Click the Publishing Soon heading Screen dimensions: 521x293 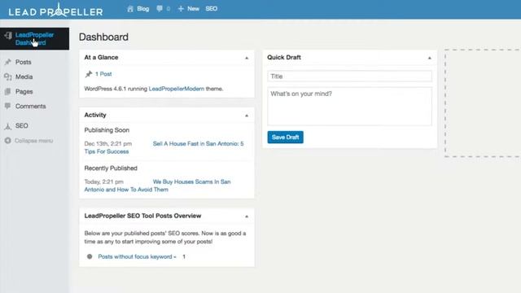(x=107, y=130)
